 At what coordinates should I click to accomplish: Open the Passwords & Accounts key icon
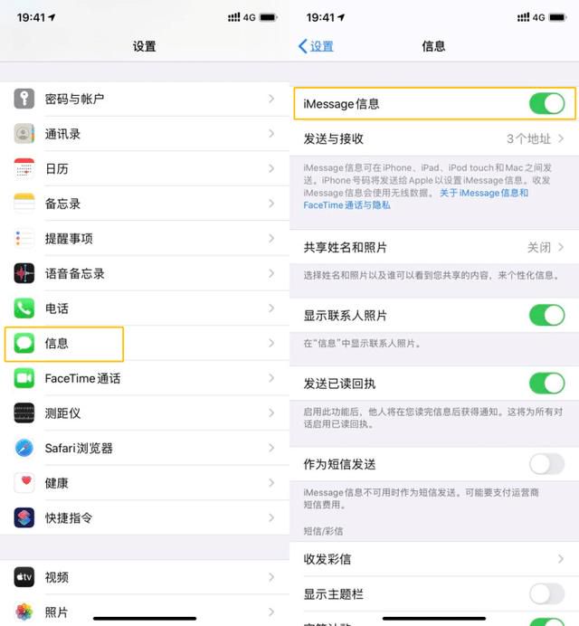coord(24,99)
